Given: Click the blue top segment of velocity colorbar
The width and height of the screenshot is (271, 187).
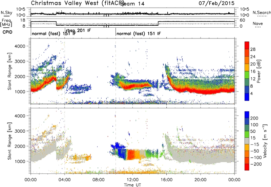Looking at the screenshot, I should tap(247, 115).
